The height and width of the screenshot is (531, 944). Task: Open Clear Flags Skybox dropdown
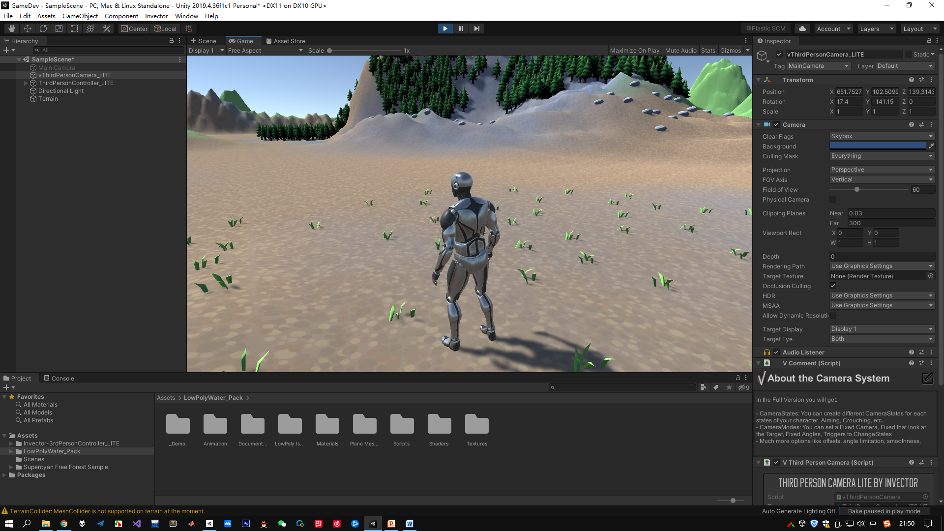coord(882,136)
